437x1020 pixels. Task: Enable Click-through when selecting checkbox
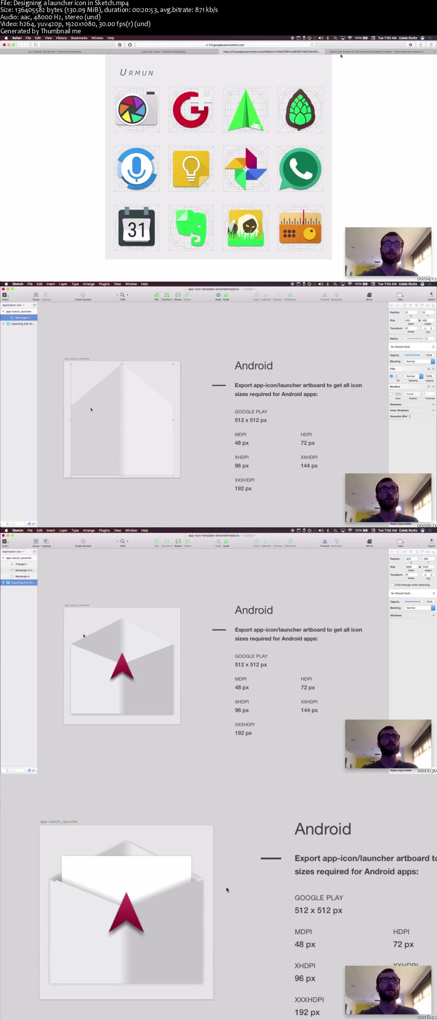(392, 585)
